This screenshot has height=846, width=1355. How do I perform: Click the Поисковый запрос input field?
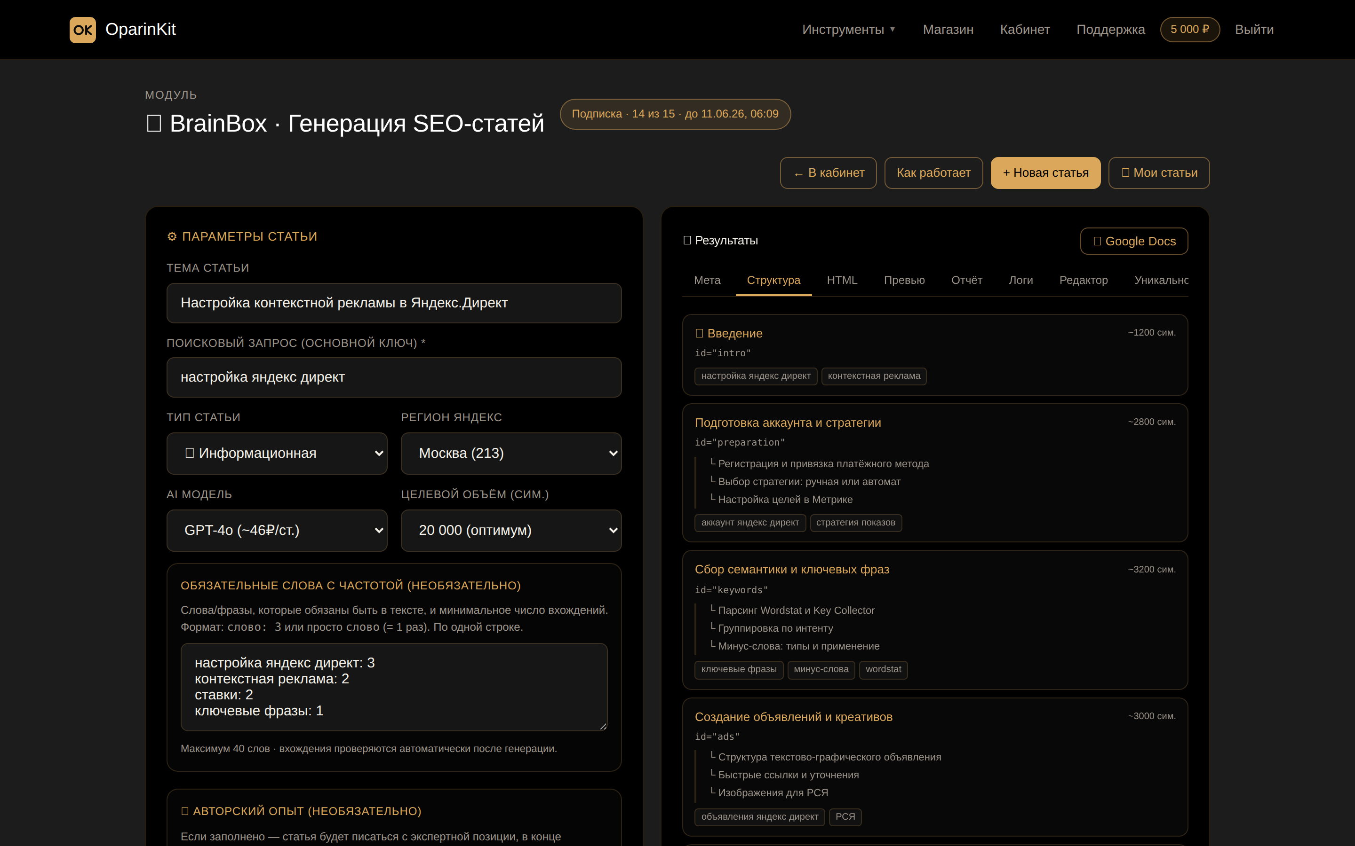click(394, 377)
